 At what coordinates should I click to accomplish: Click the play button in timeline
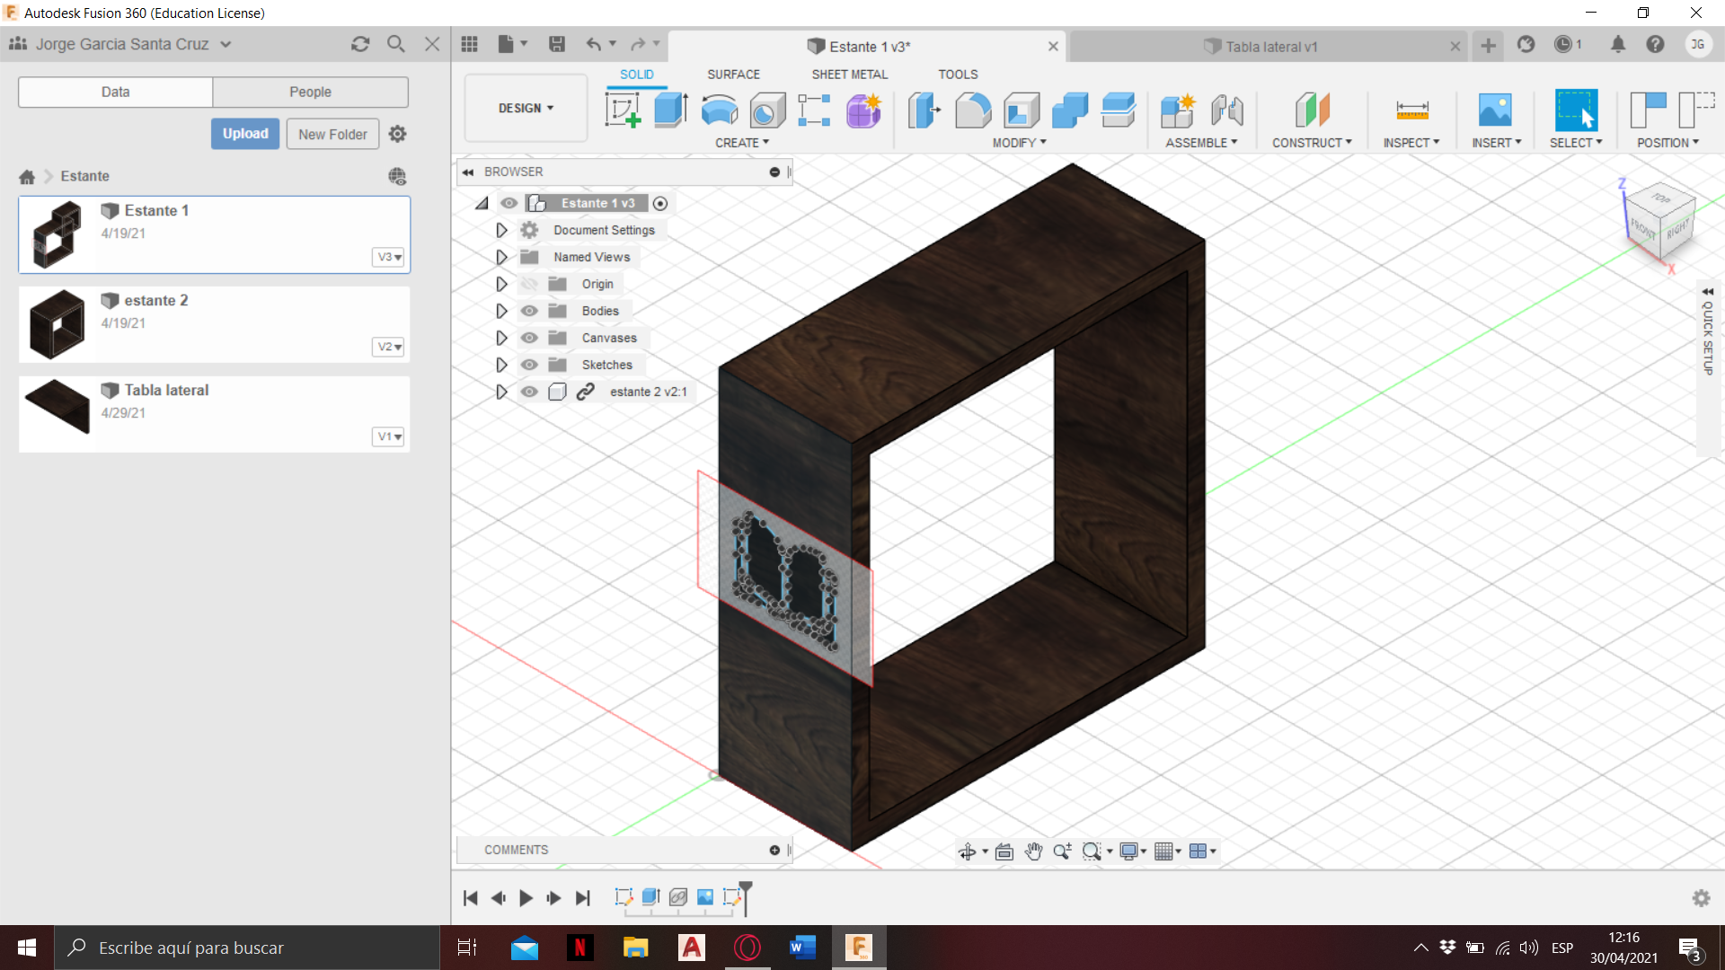tap(525, 896)
